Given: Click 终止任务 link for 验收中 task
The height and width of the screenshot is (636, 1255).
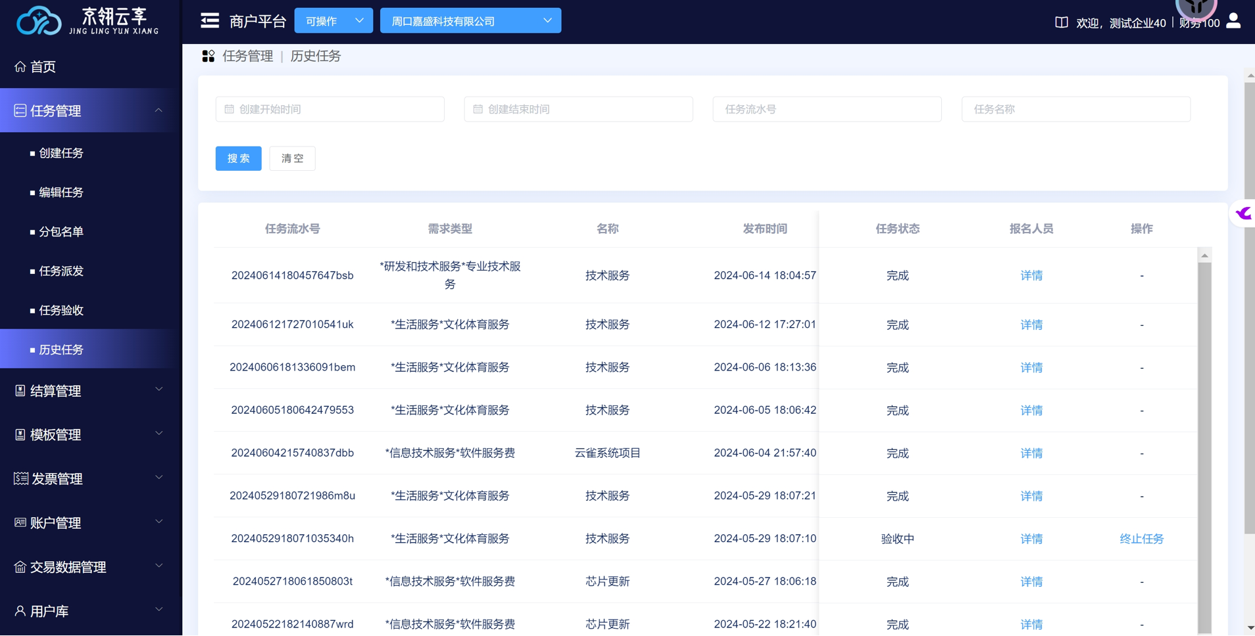Looking at the screenshot, I should (1141, 539).
